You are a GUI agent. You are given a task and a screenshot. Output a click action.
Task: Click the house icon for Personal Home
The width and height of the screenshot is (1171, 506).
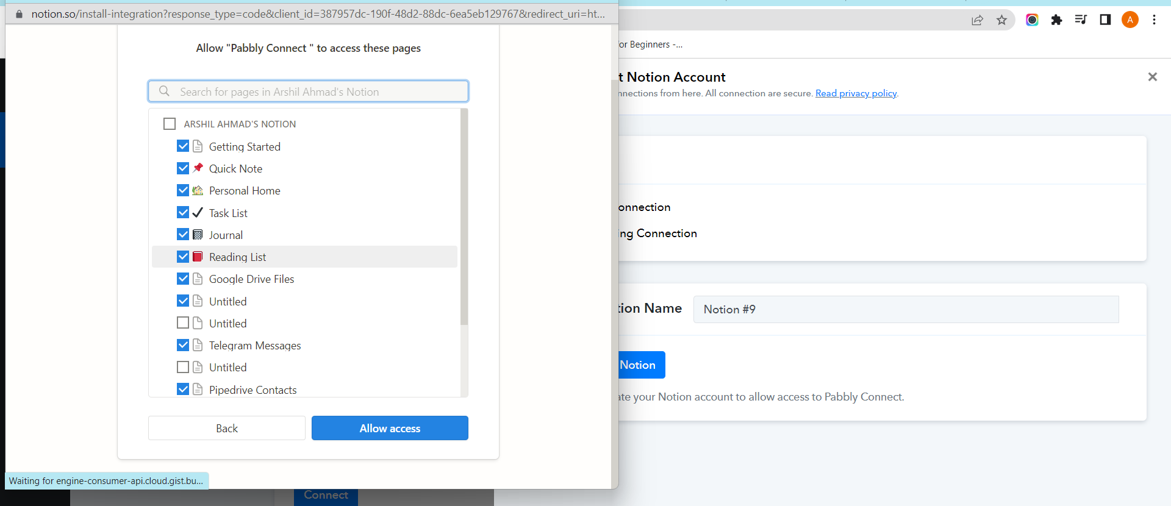198,190
